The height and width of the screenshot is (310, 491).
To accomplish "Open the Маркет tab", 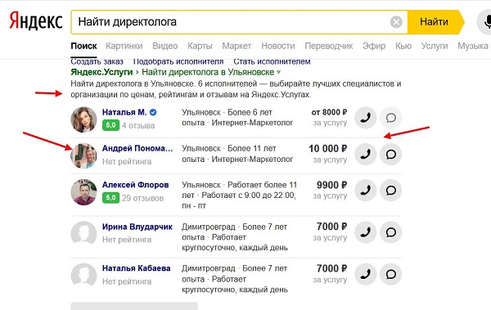I will [236, 46].
